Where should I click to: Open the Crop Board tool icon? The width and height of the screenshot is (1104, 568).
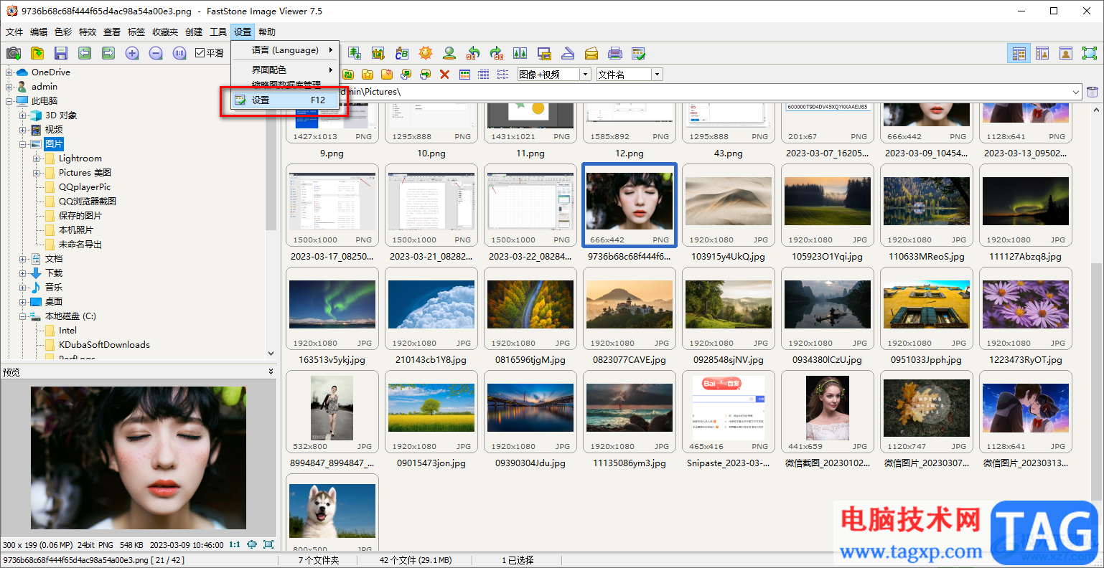(378, 53)
